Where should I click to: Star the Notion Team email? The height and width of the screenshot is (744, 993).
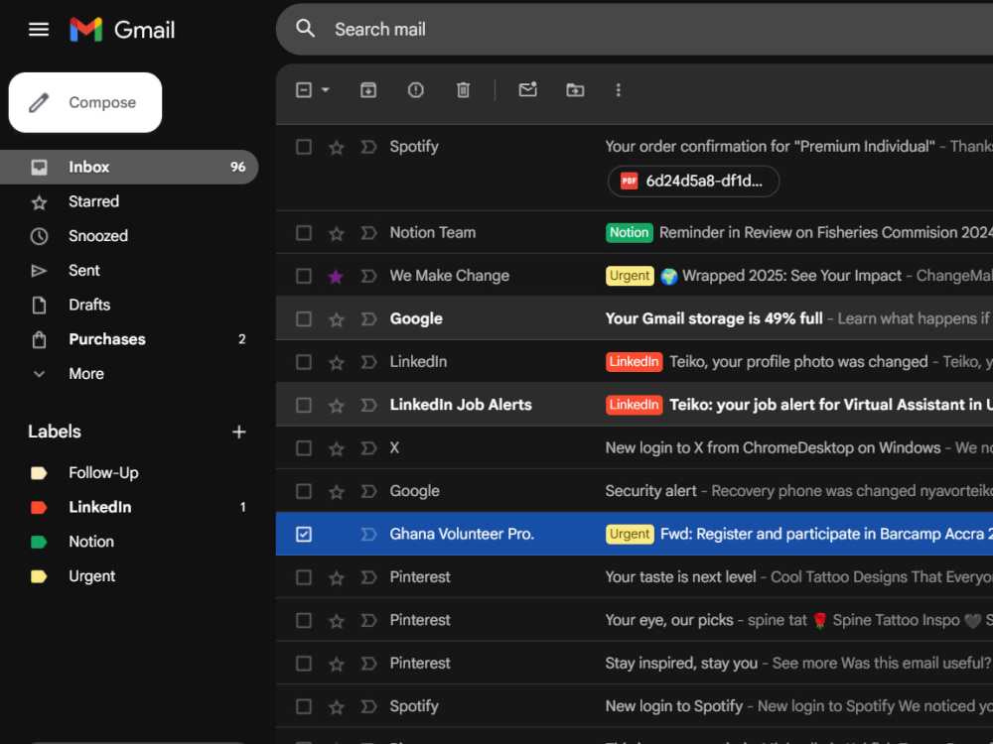coord(337,233)
